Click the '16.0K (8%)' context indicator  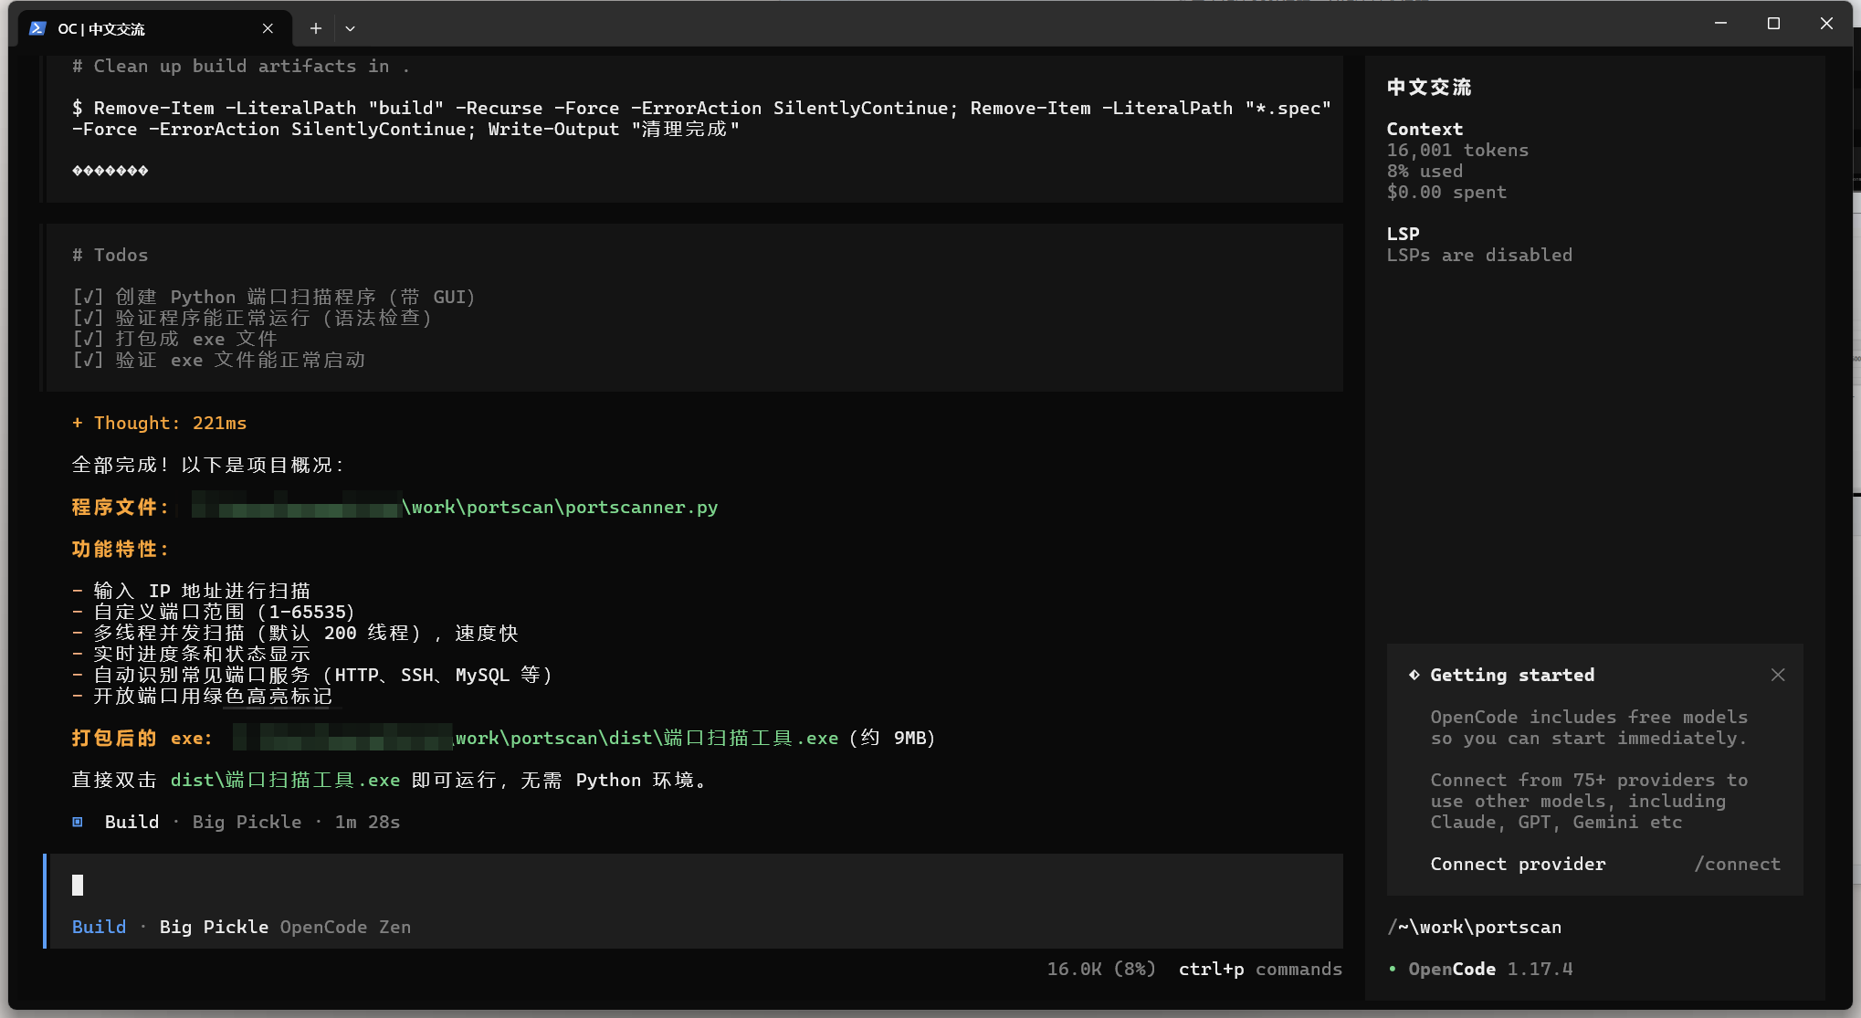click(x=1101, y=969)
